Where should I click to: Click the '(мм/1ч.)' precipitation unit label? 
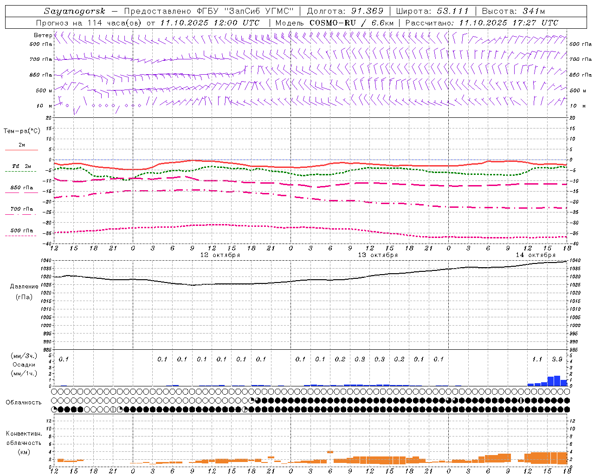tap(24, 373)
